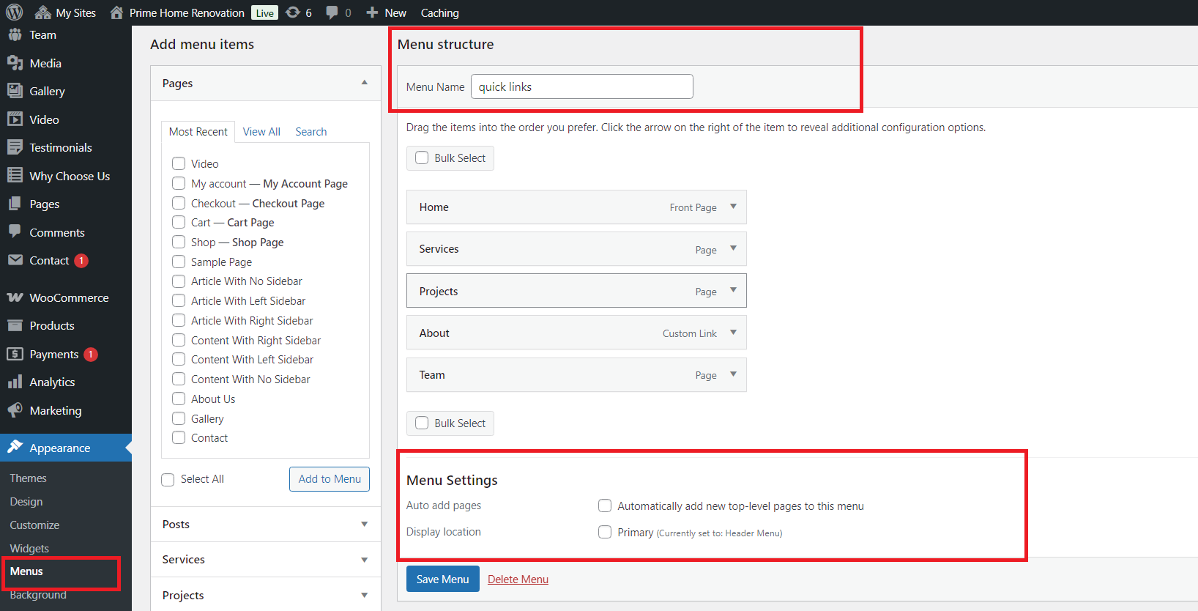Open the Analytics sidebar item
The image size is (1198, 611).
tap(52, 382)
